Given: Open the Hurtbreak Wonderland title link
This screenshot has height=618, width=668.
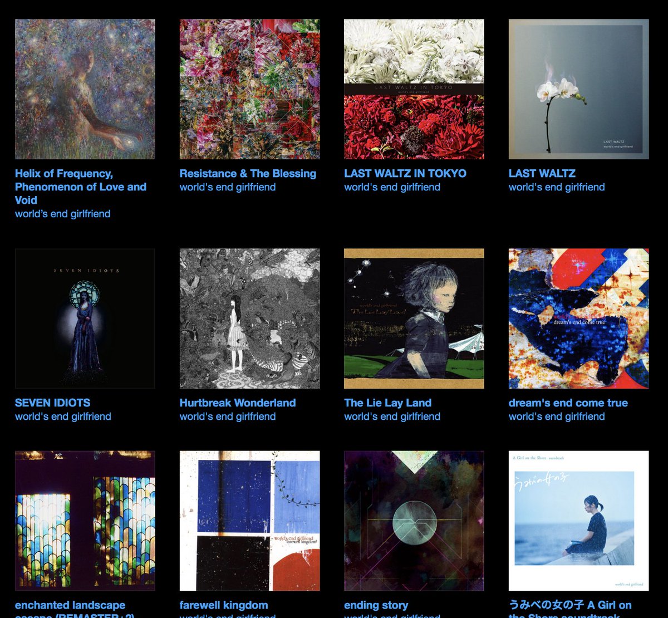Looking at the screenshot, I should coord(238,403).
